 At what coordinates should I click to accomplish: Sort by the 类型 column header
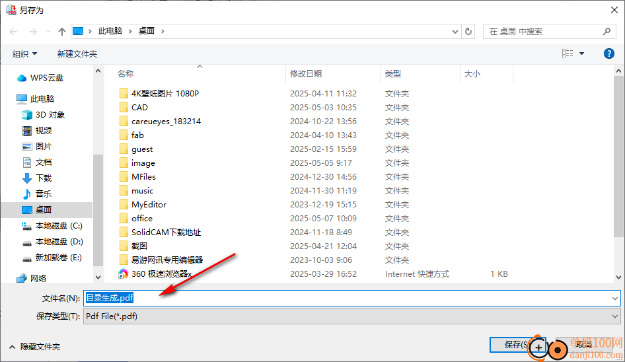coord(392,74)
